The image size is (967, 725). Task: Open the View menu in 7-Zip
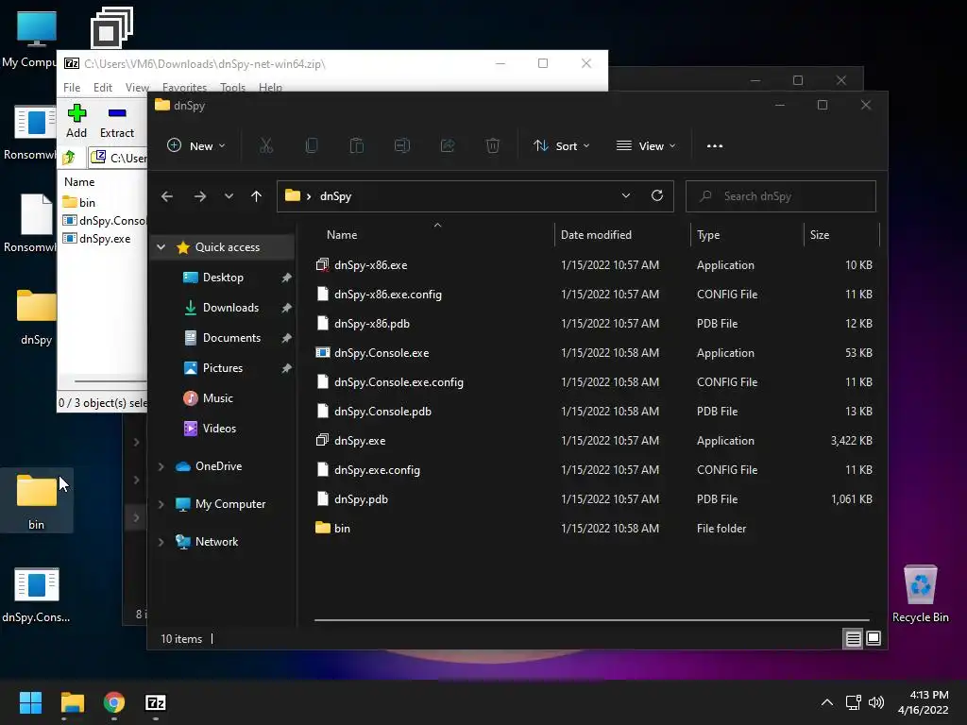point(137,88)
